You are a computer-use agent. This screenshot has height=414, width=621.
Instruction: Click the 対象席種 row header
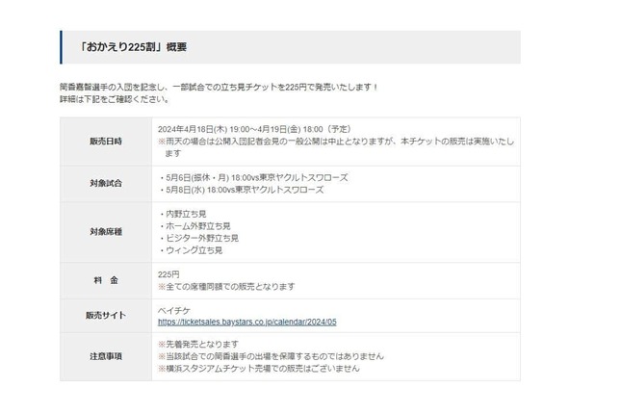(x=106, y=232)
